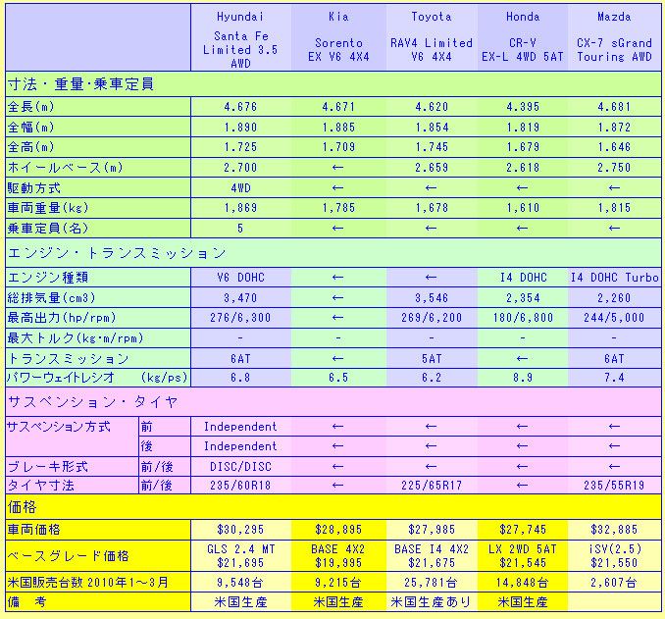Screen dimensions: 665x619
Task: Click the Independent cell in the 後 row
Action: (x=240, y=446)
